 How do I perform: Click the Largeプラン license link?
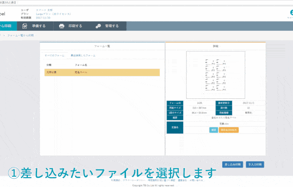point(53,14)
